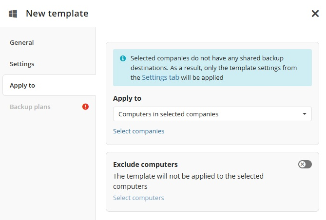Click the red warning icon beside Backup plans
This screenshot has height=220, width=326.
click(85, 107)
